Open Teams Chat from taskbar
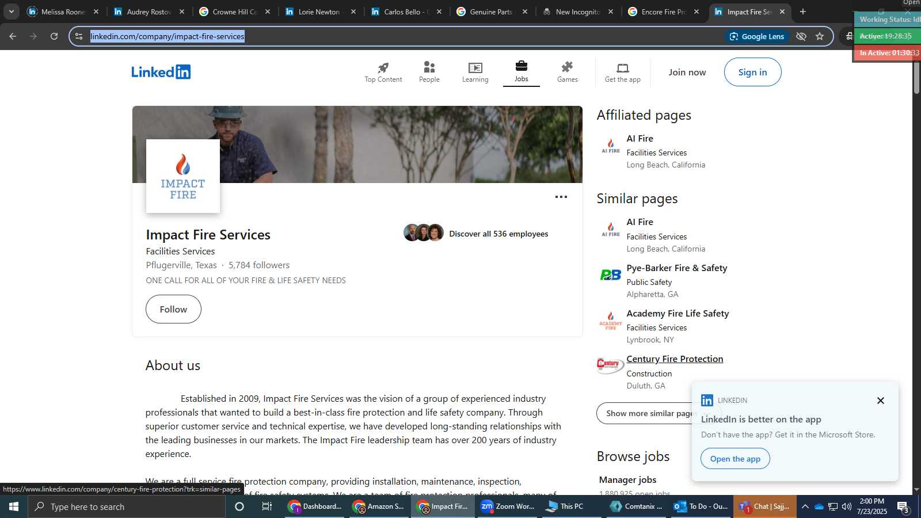The image size is (921, 518). (765, 506)
